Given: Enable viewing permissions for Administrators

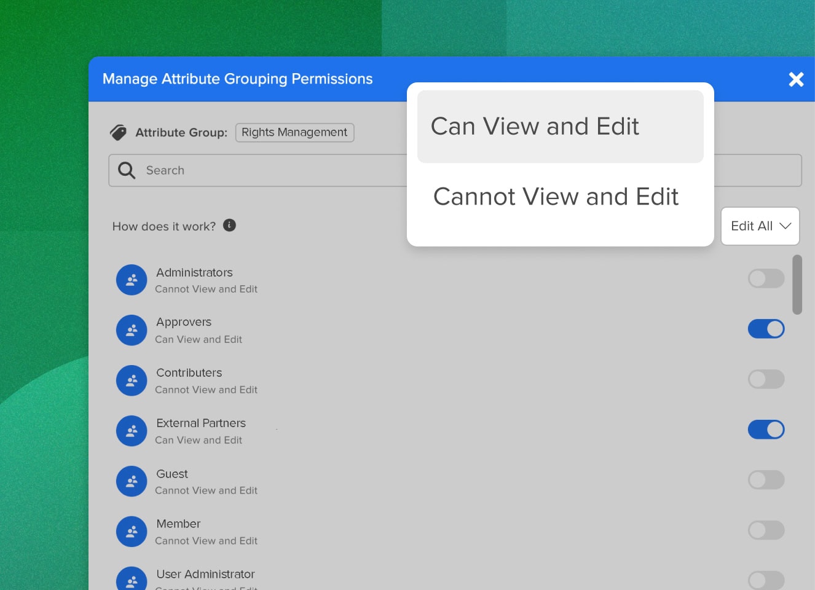Looking at the screenshot, I should (766, 278).
